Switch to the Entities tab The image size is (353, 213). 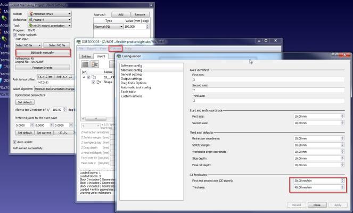85,55
